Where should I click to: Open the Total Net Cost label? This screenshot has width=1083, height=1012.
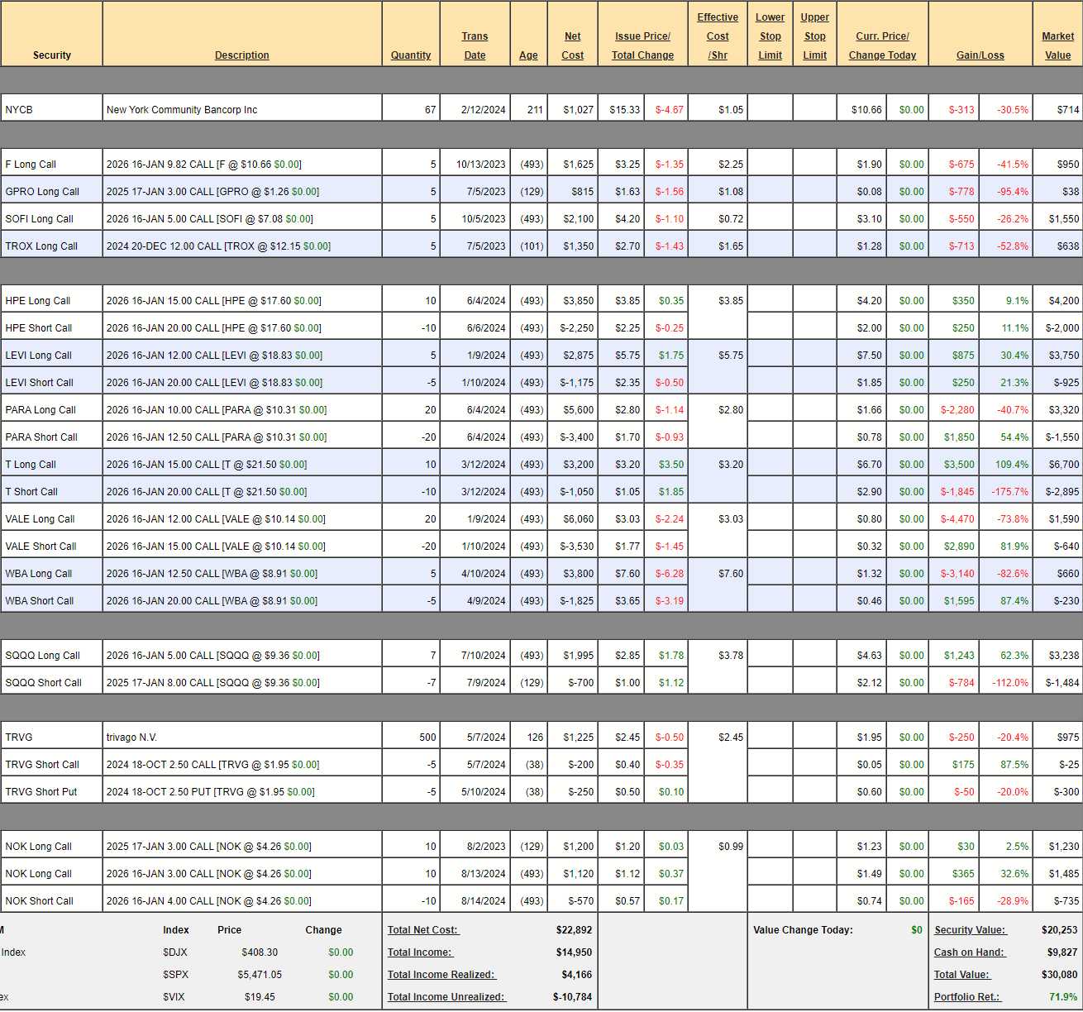click(422, 930)
